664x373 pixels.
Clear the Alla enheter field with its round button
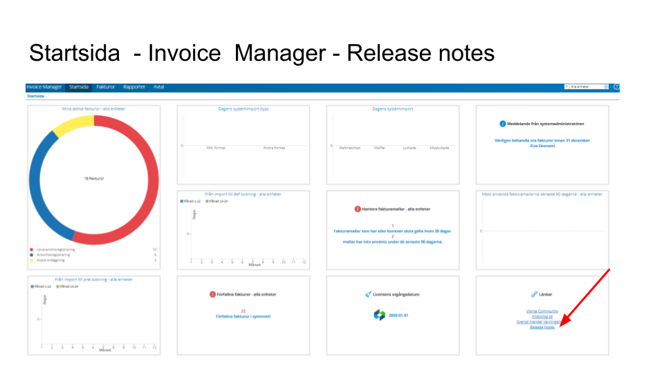(606, 87)
